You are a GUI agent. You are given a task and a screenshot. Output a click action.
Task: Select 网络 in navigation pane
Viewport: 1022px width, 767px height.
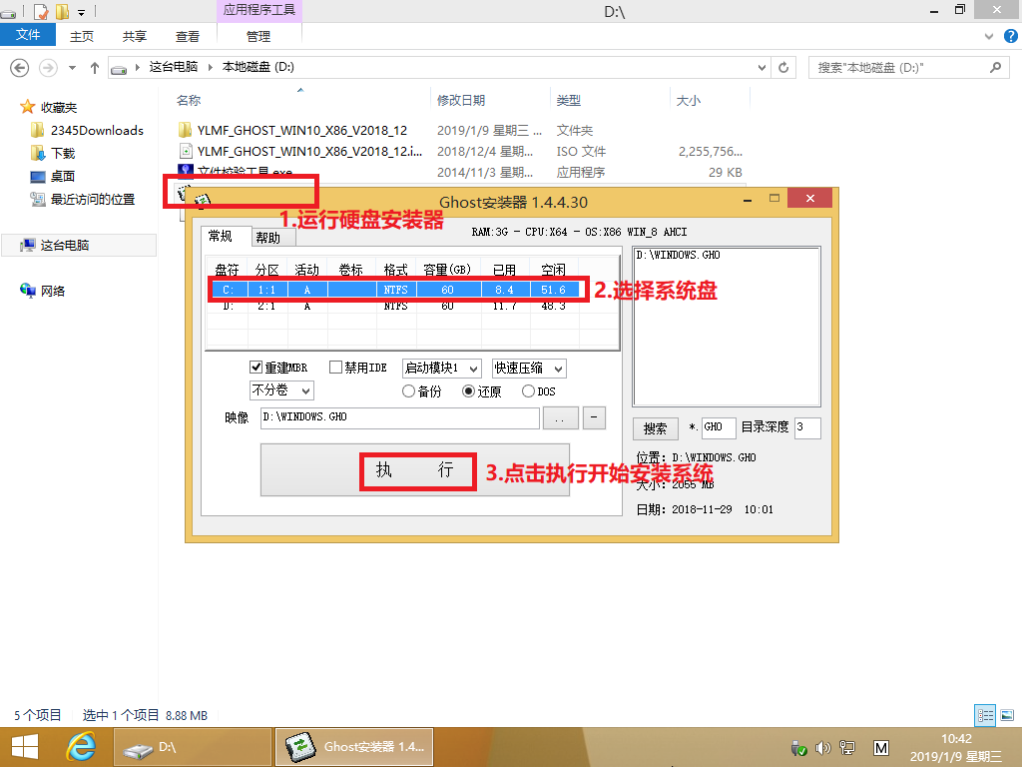[x=43, y=291]
